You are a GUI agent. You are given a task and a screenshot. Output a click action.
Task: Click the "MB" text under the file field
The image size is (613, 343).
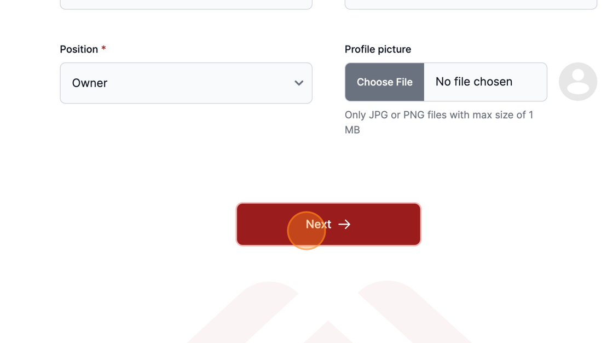(352, 130)
